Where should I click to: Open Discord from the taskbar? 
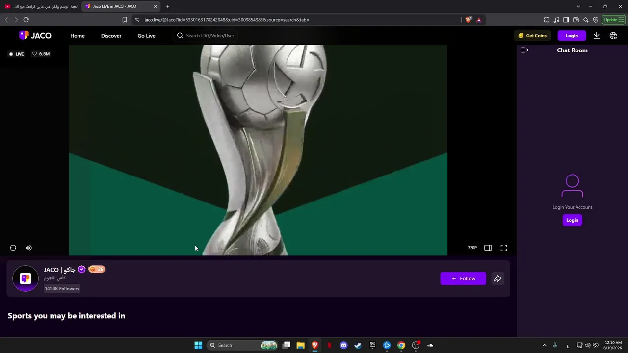click(x=344, y=345)
